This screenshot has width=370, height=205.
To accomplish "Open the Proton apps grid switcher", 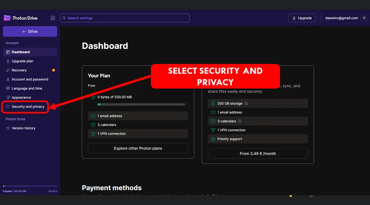I will (x=53, y=18).
